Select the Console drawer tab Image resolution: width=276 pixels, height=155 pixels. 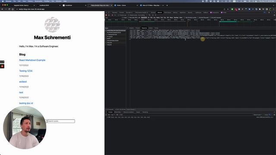pyautogui.click(x=110, y=112)
